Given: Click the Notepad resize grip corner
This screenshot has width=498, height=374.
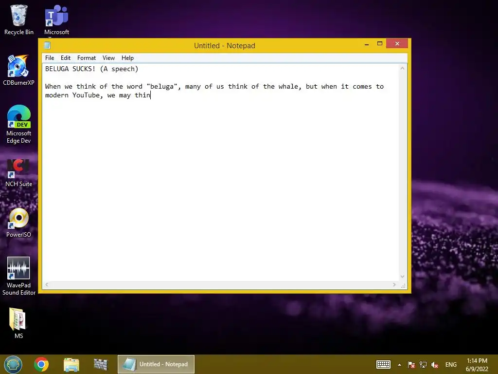Looking at the screenshot, I should point(403,285).
